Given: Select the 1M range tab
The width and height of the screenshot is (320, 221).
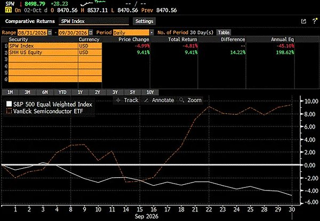Looking at the screenshot, I should 10,92.
